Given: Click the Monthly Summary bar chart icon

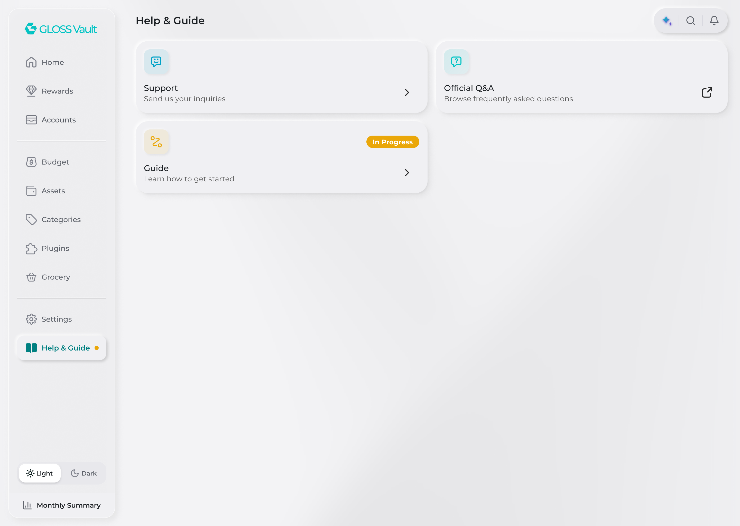Looking at the screenshot, I should coord(27,505).
